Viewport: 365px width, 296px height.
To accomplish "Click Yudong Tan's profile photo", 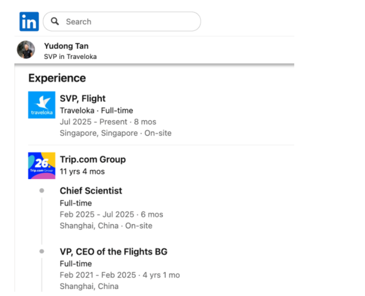I will pos(26,49).
